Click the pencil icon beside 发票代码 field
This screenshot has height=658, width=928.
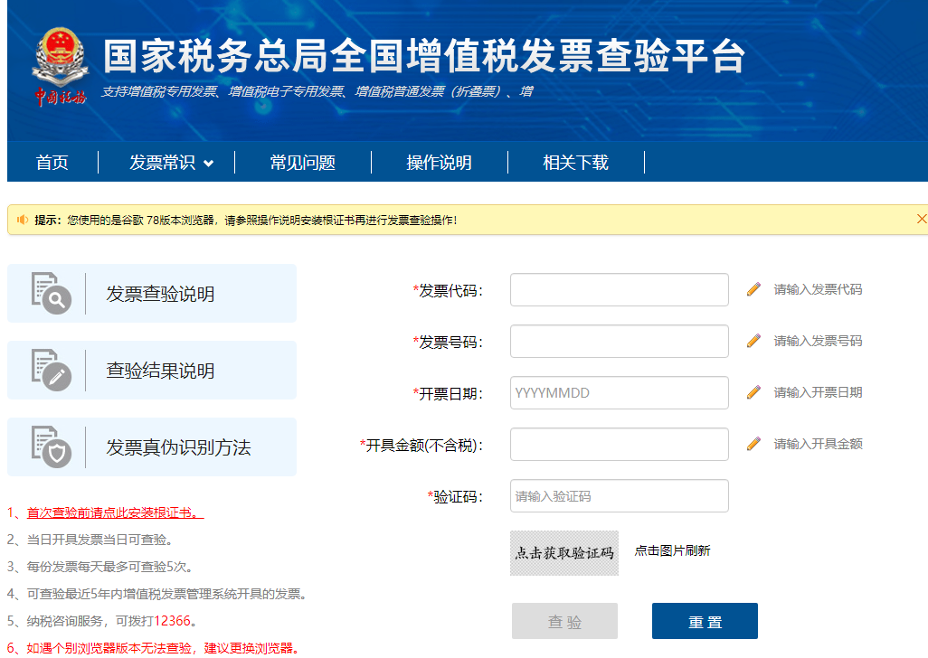click(756, 289)
